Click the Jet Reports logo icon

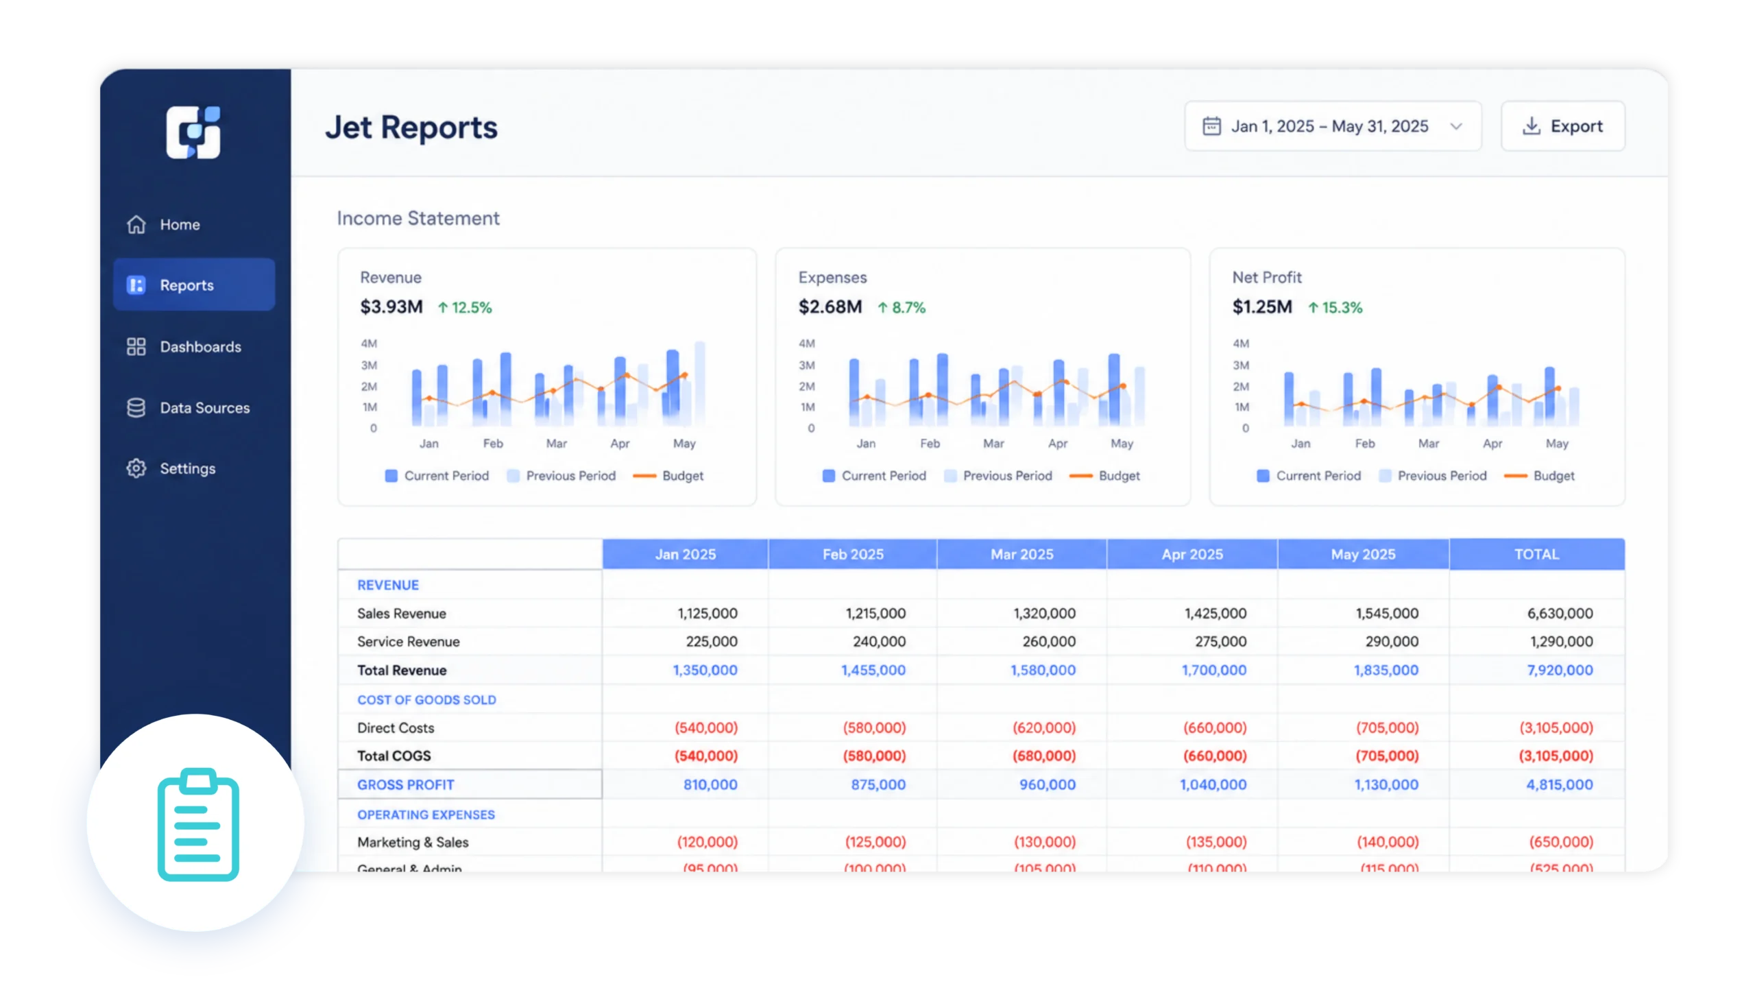[x=193, y=132]
